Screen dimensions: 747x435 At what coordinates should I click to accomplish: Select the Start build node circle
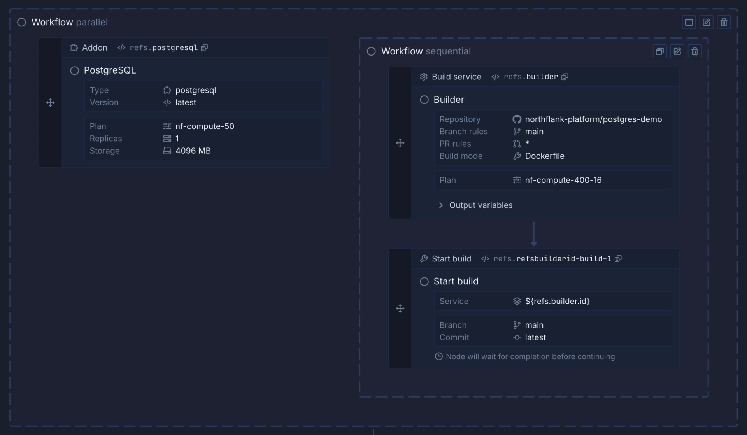click(x=424, y=281)
